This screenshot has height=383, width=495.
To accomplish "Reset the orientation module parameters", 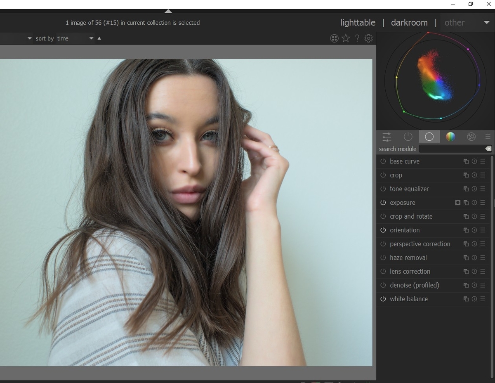I will coord(474,230).
